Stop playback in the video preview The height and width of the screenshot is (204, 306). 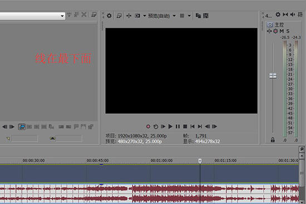[185, 127]
